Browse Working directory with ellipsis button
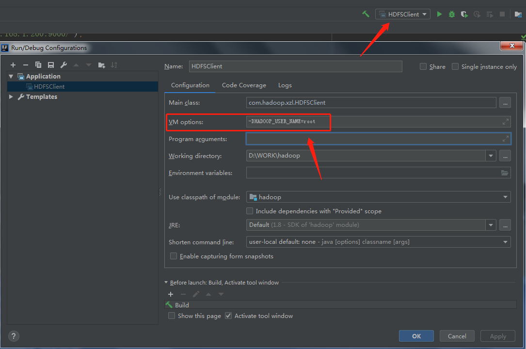This screenshot has width=526, height=349. click(x=505, y=156)
